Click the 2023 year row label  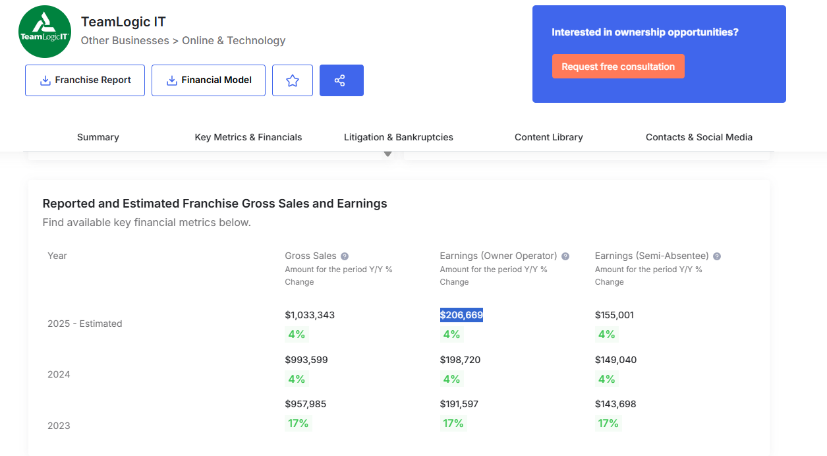coord(59,426)
